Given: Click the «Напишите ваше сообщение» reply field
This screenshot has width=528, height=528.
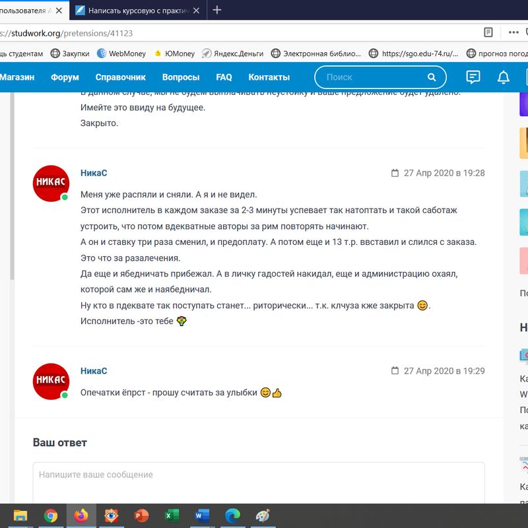Looking at the screenshot, I should [x=259, y=482].
